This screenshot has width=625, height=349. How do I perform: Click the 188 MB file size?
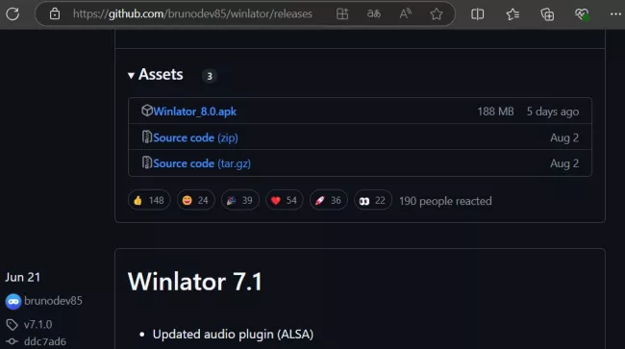[495, 112]
